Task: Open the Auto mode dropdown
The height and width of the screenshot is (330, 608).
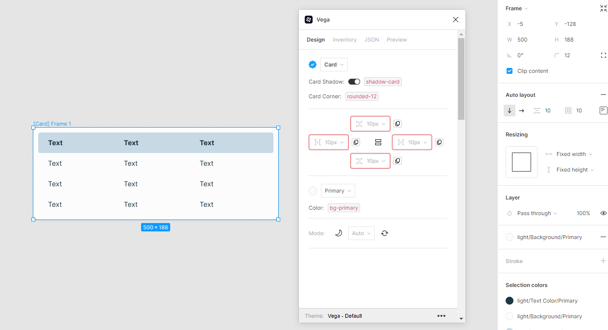Action: 362,233
